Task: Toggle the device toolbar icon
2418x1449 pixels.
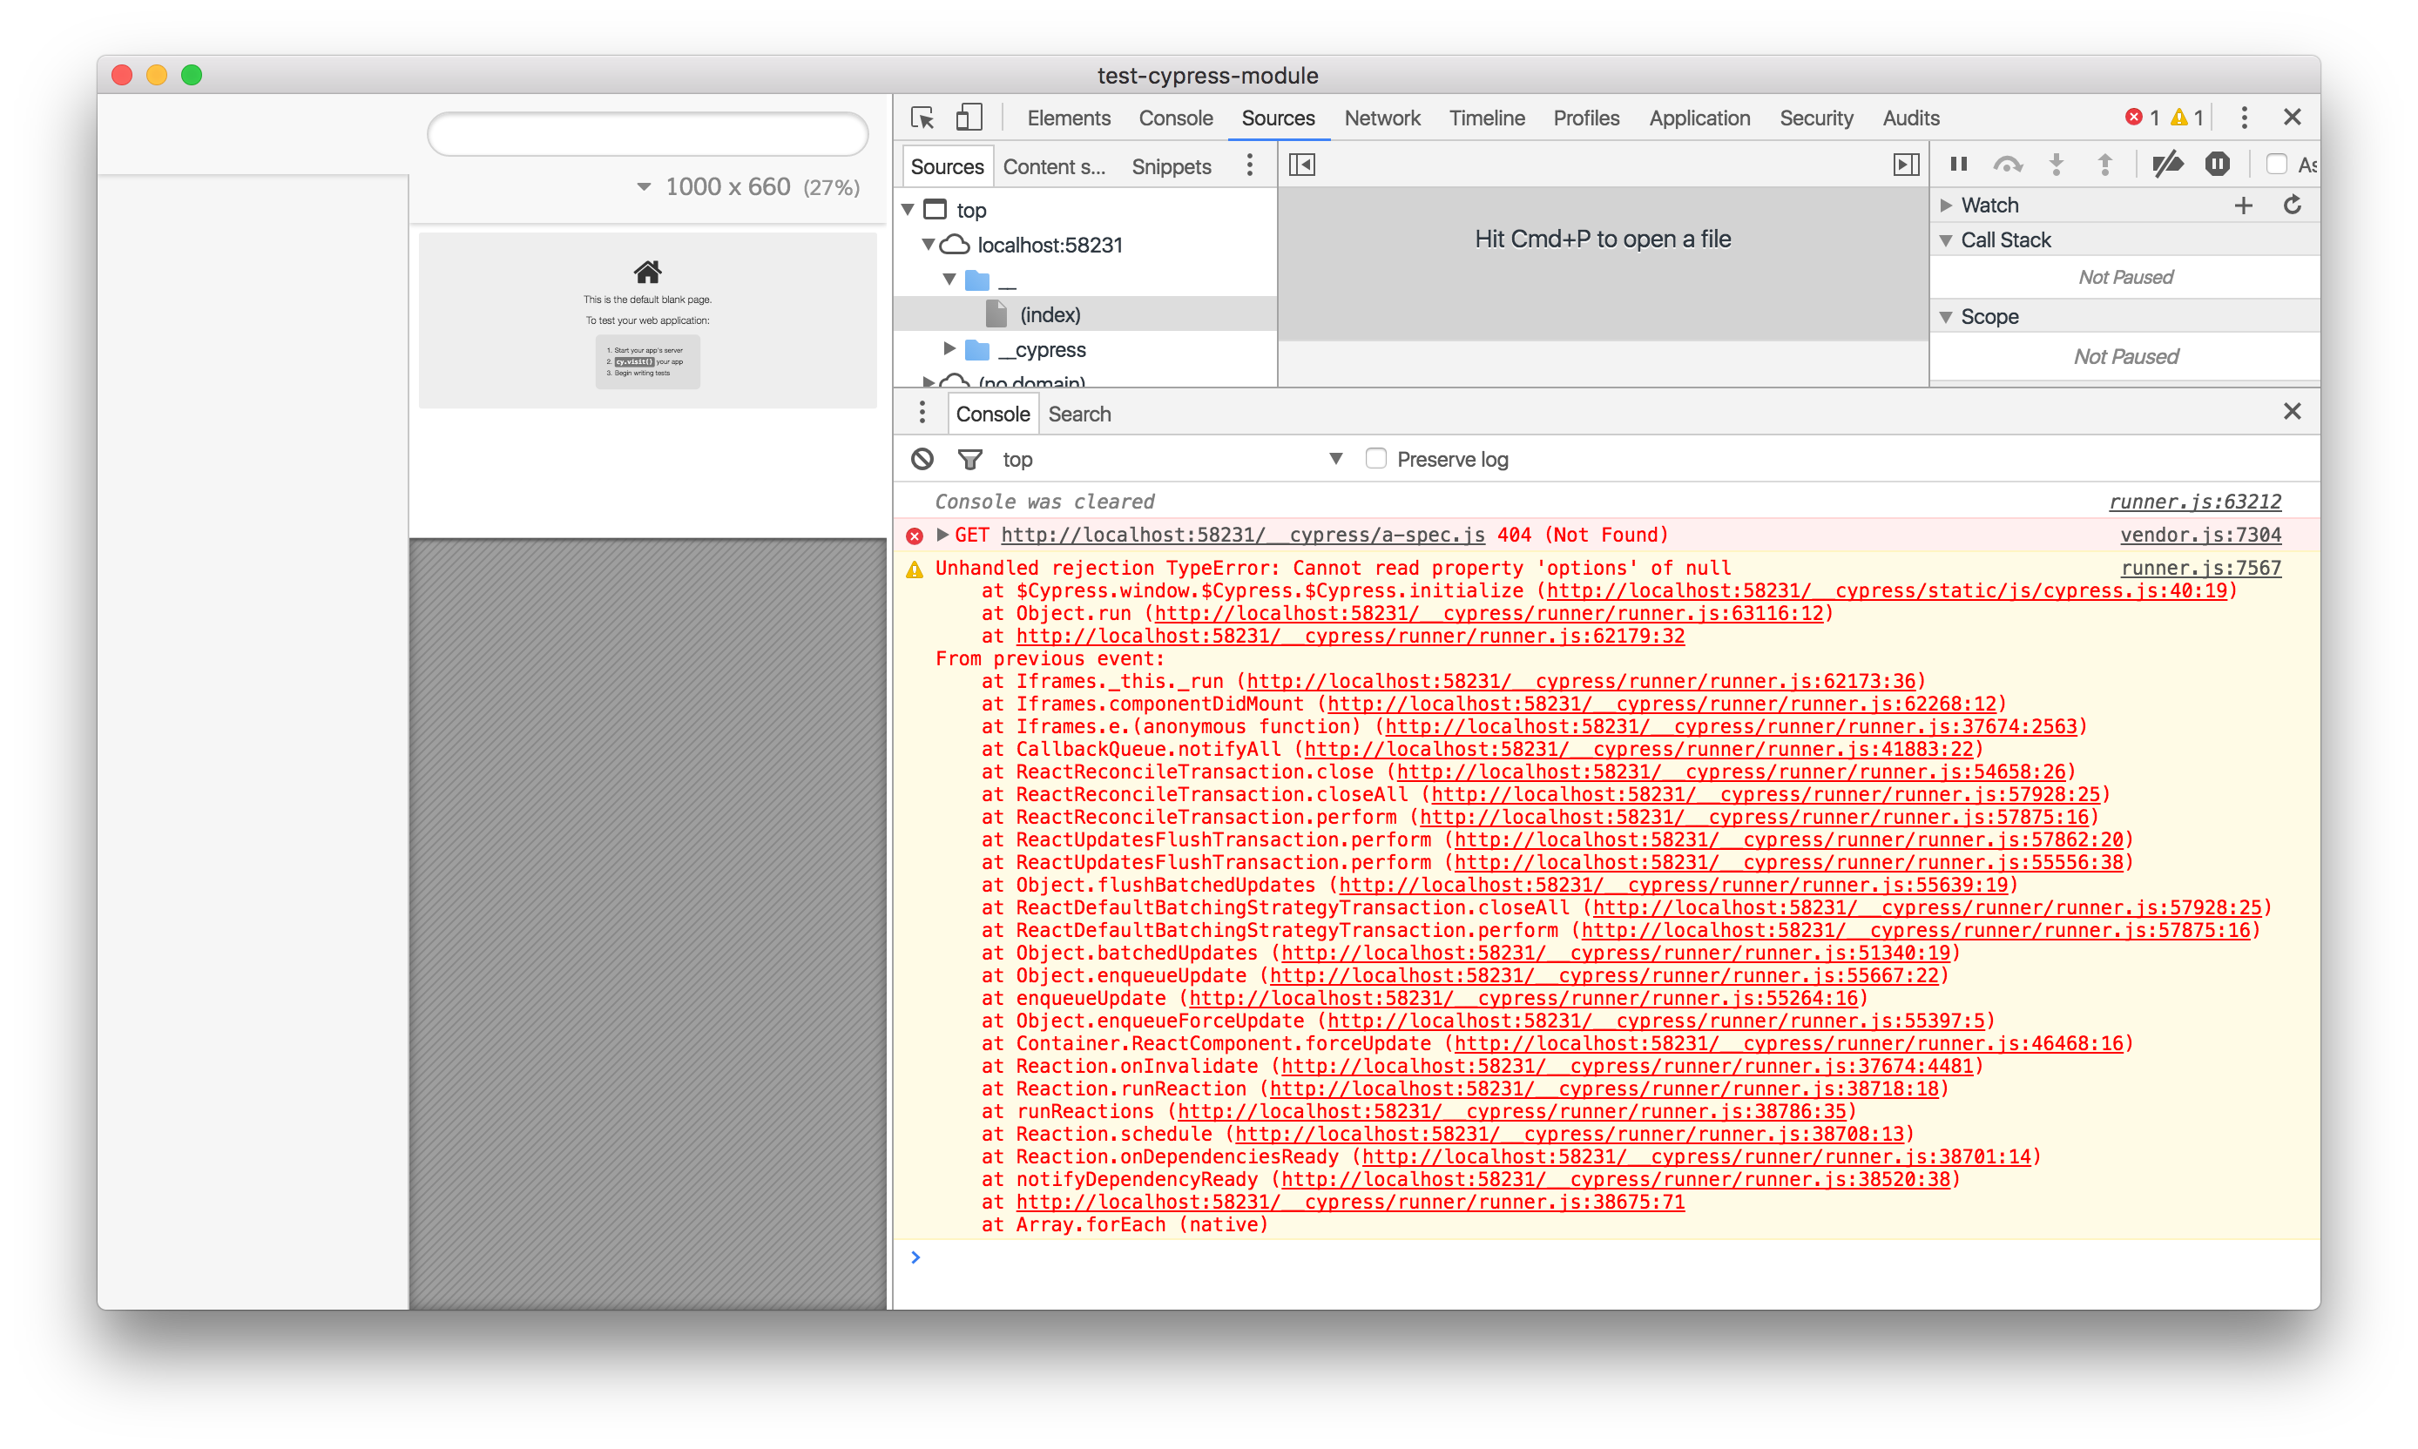Action: click(968, 116)
